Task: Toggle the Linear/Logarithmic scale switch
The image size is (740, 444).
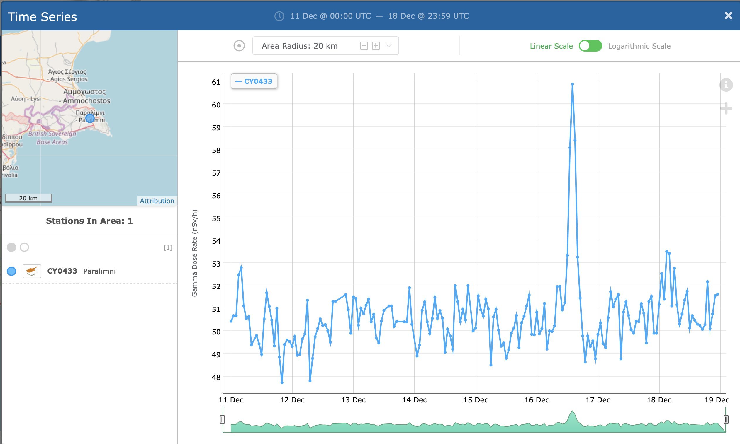Action: coord(590,46)
